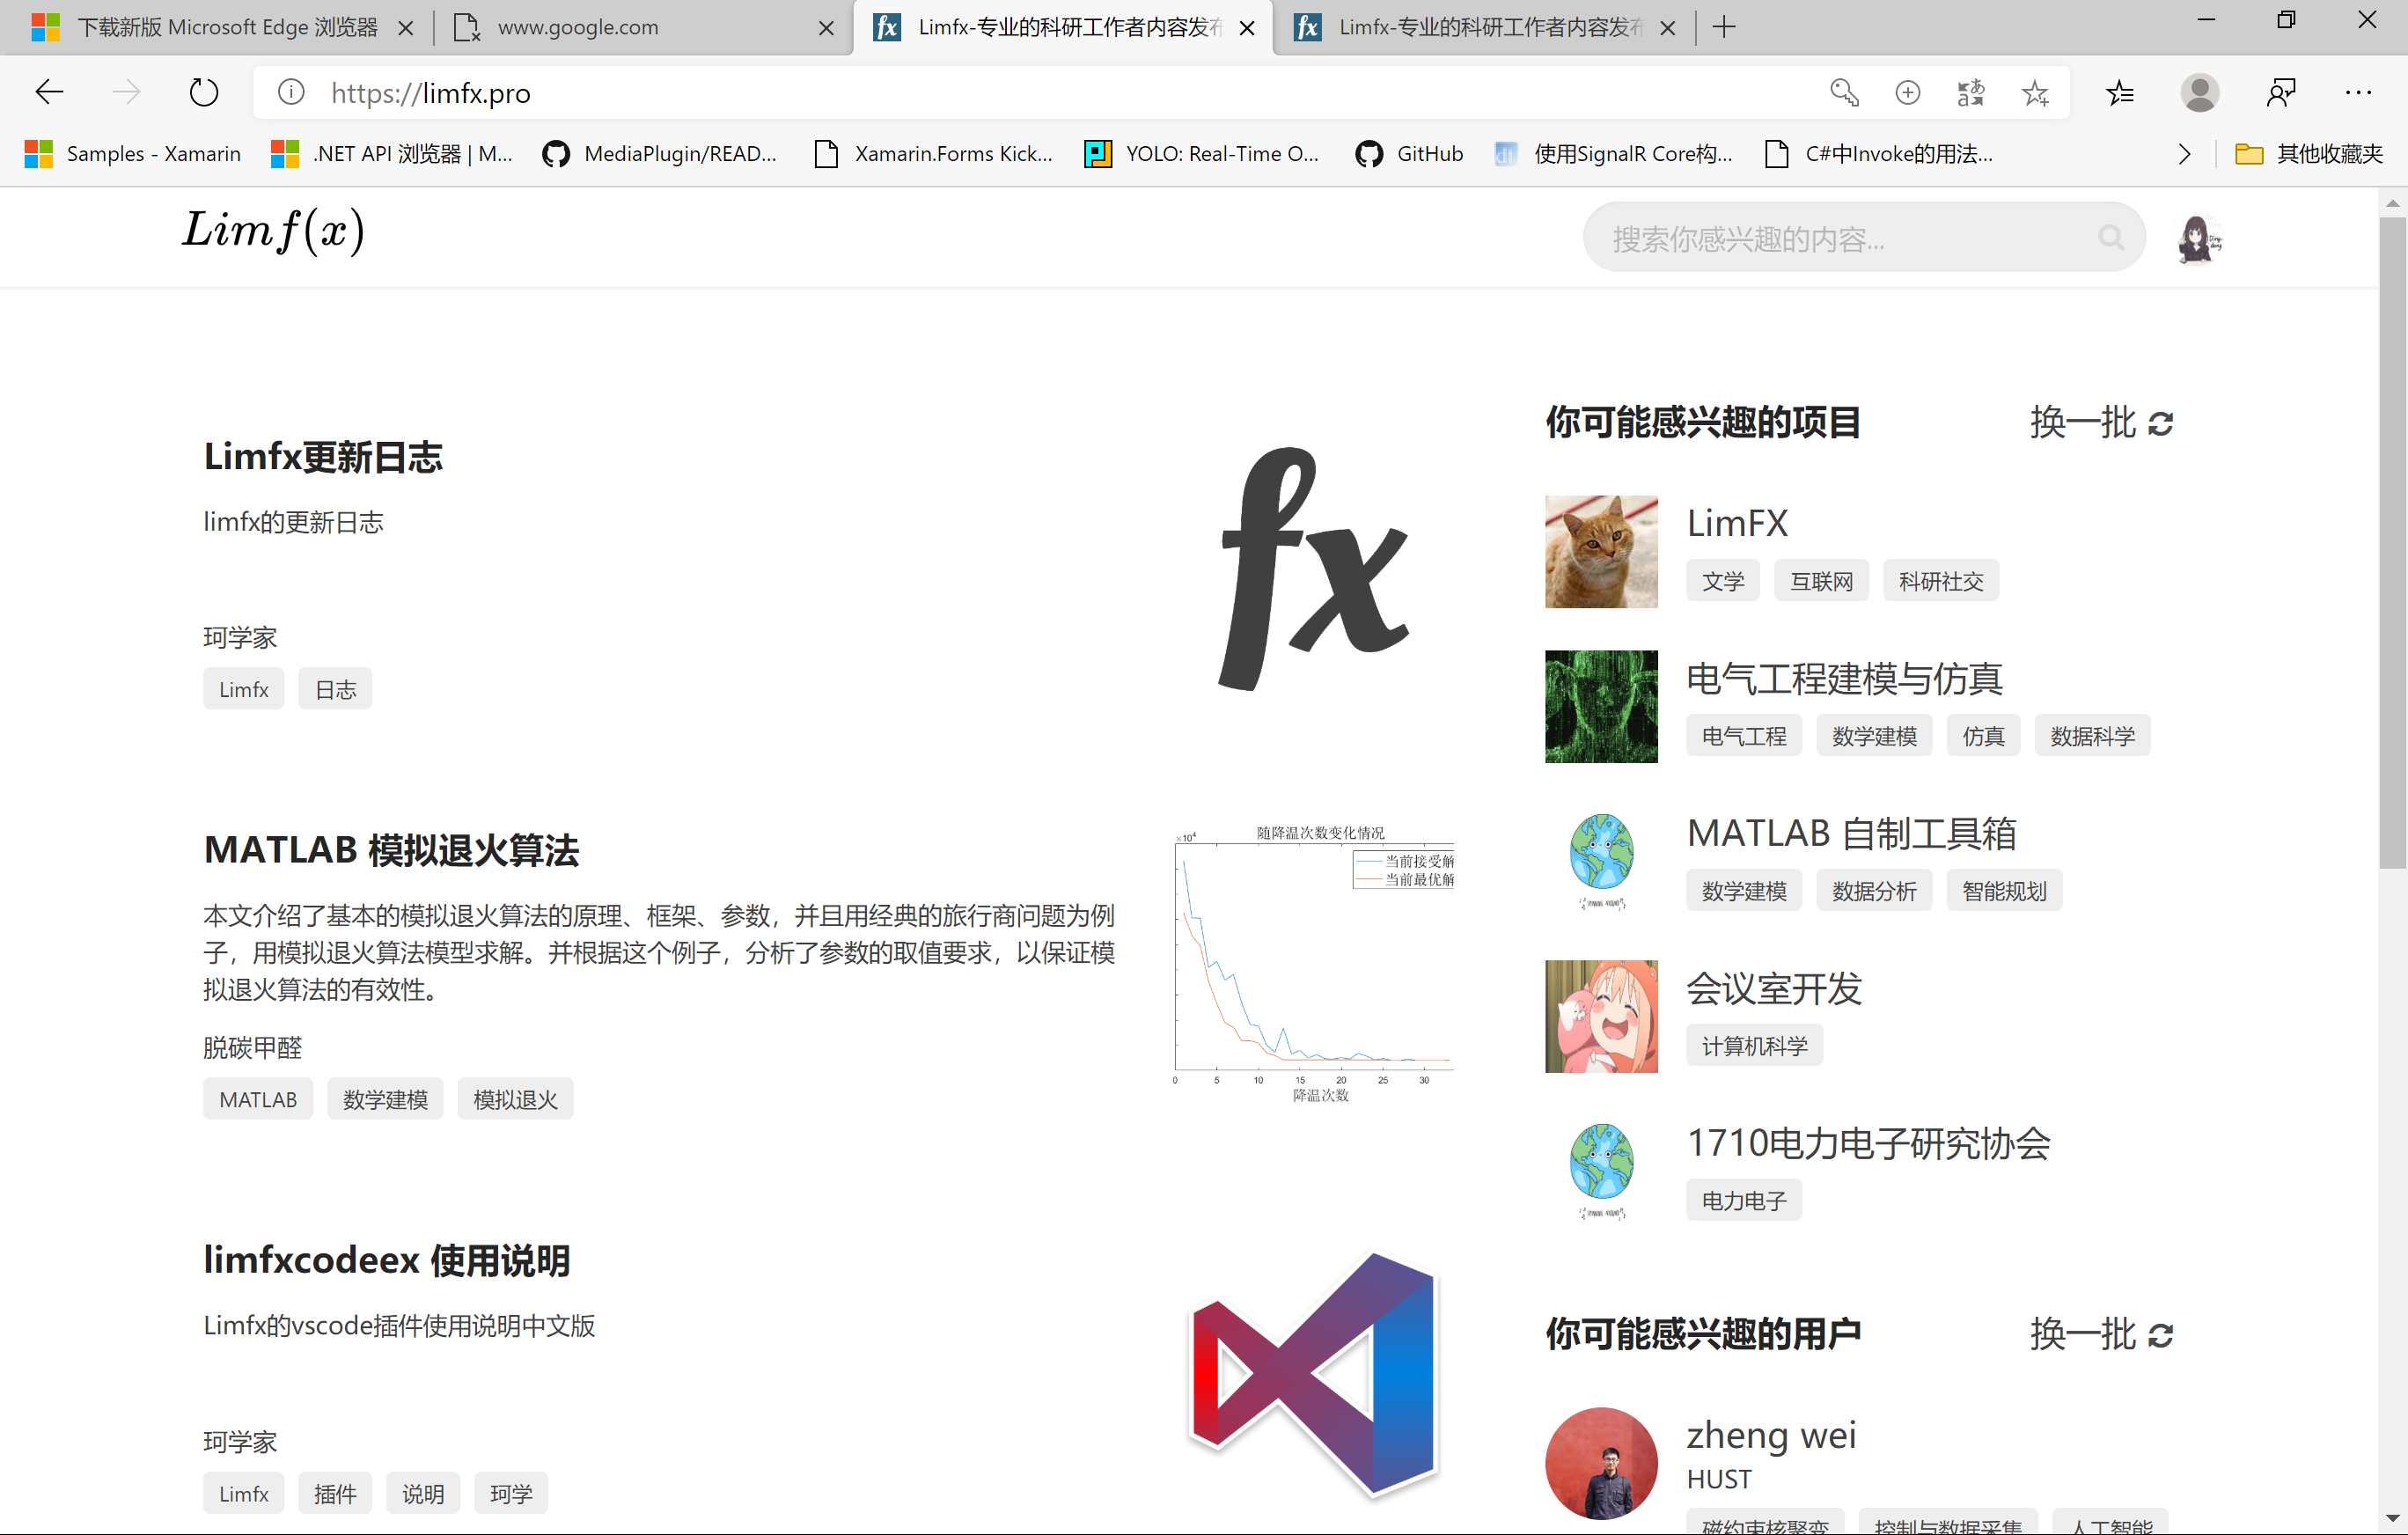Refresh recommended users with 换一批
Viewport: 2408px width, 1535px height.
(2101, 1334)
